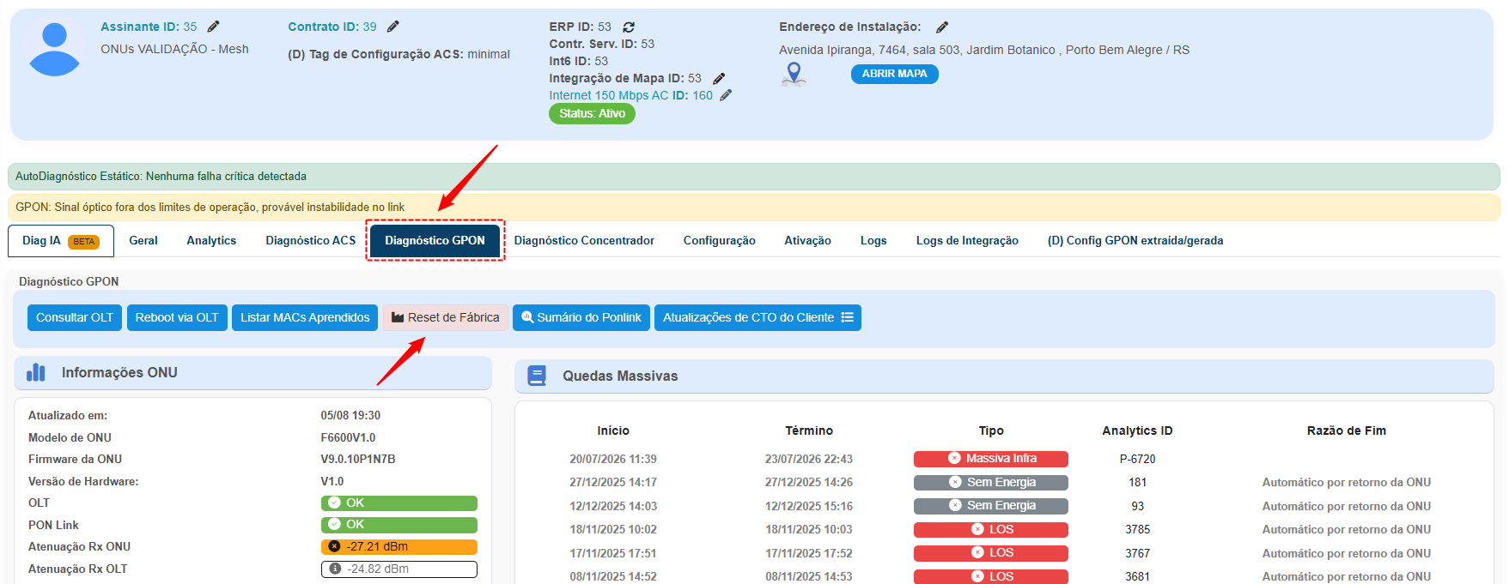Click Reboot via OLT button
This screenshot has height=584, width=1509.
click(x=177, y=317)
